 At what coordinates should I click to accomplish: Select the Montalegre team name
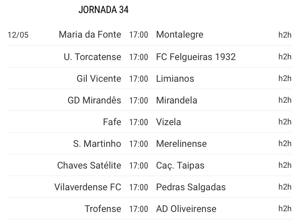click(179, 35)
